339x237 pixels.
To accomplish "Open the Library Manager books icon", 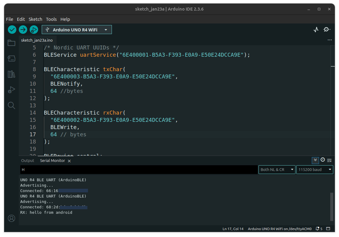I will tap(11, 74).
